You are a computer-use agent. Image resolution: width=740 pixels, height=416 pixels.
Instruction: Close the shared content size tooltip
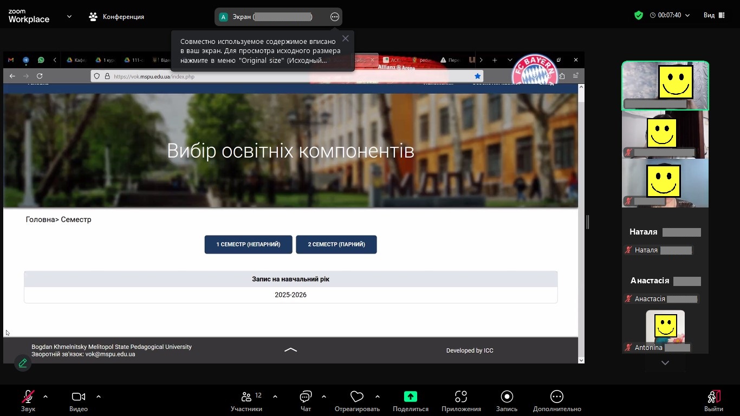point(345,38)
